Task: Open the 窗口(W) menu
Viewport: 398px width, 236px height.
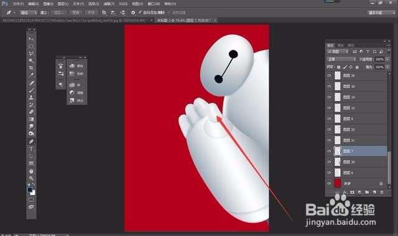Action: [x=154, y=4]
